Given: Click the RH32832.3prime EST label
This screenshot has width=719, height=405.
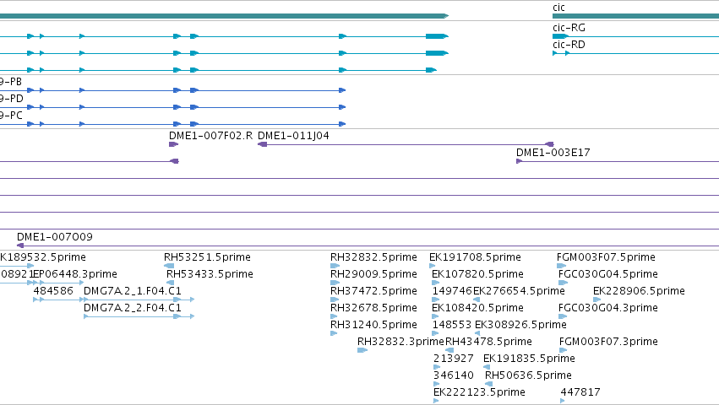Looking at the screenshot, I should [400, 342].
